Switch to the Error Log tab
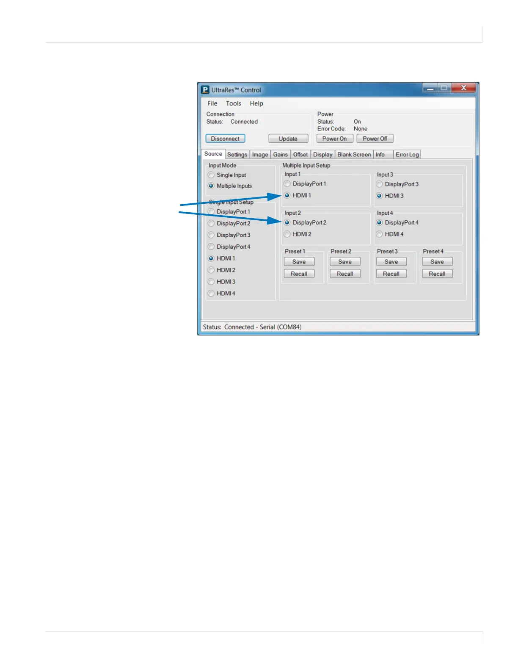518x671 pixels. point(407,155)
